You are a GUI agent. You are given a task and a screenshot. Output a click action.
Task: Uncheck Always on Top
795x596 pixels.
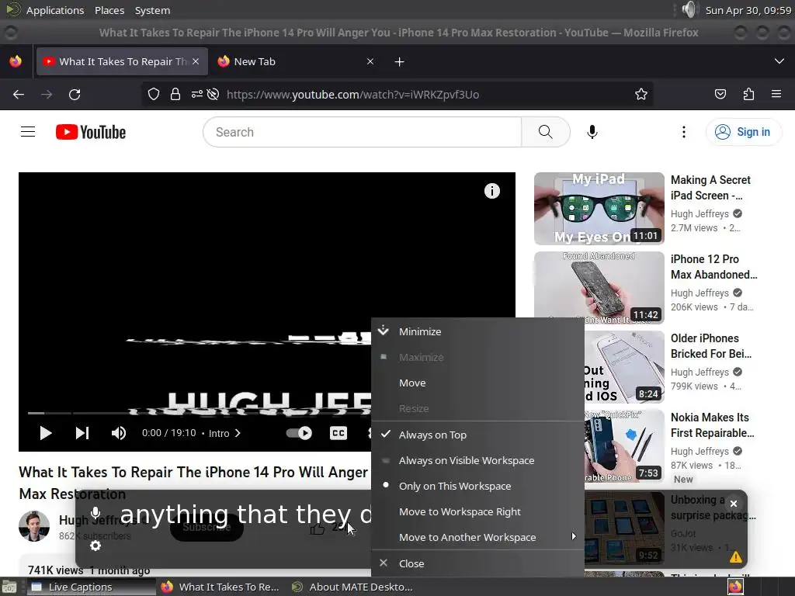tap(477, 435)
